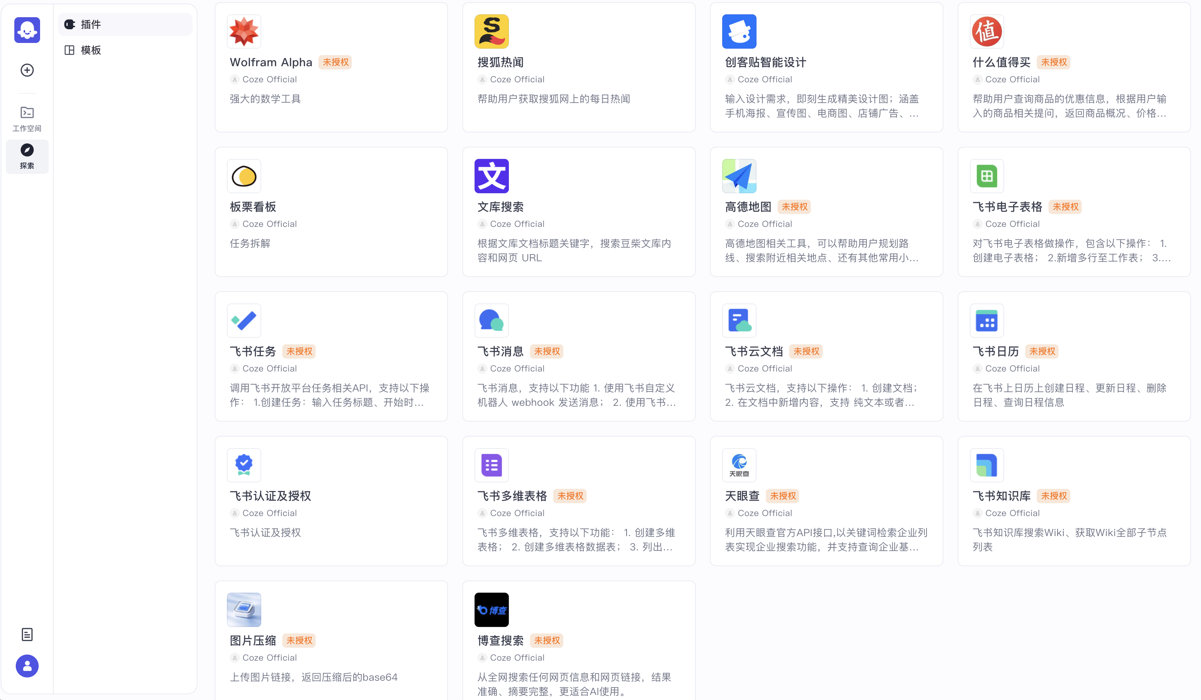The width and height of the screenshot is (1201, 700).
Task: Open the 什么值得买 plugin title
Action: pos(1001,62)
